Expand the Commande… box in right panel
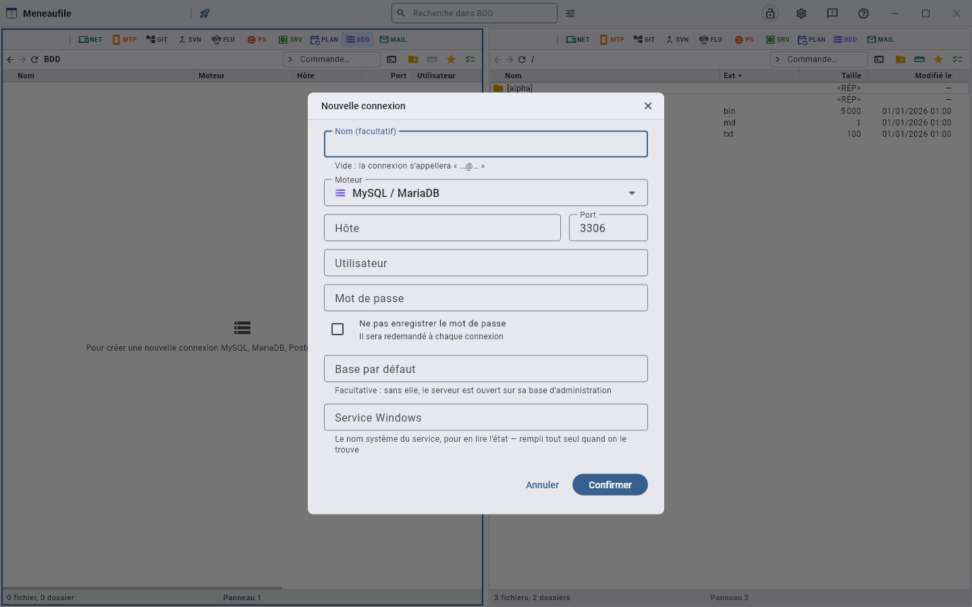This screenshot has height=607, width=972. [x=819, y=59]
